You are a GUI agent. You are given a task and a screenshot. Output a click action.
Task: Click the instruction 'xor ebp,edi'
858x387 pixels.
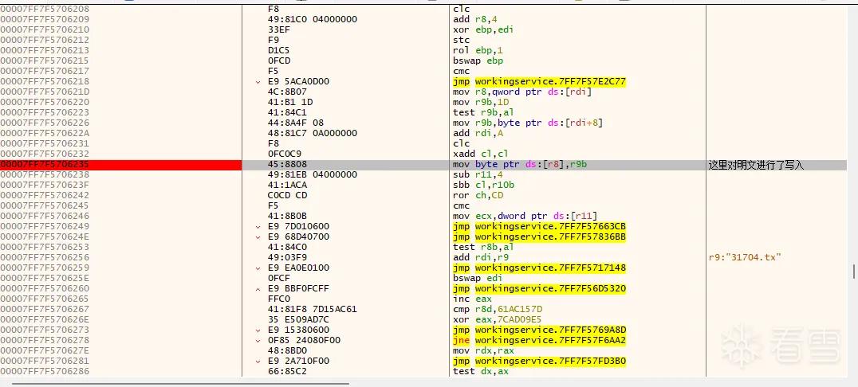coord(483,29)
